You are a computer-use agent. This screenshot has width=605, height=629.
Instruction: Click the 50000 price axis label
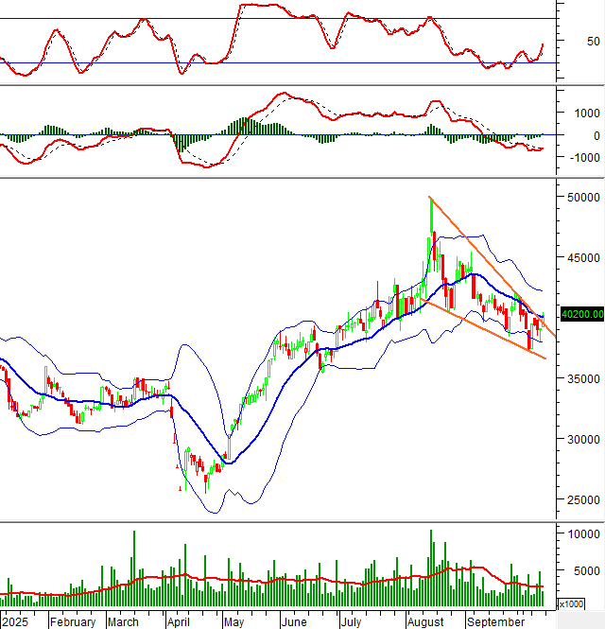[x=584, y=197]
